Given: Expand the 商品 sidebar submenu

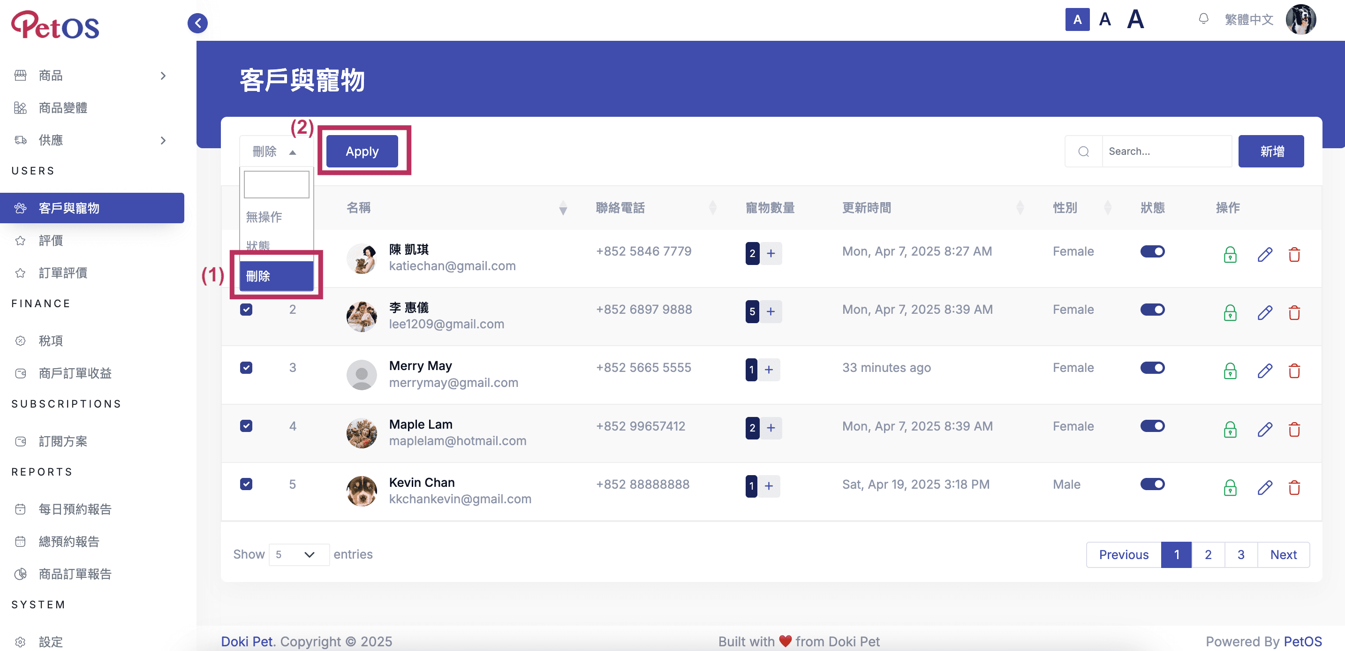Looking at the screenshot, I should click(163, 76).
